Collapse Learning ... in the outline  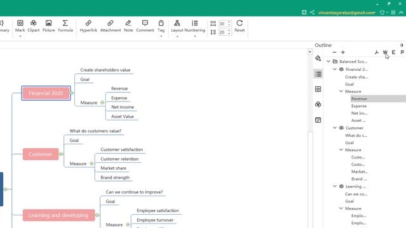tap(334, 186)
